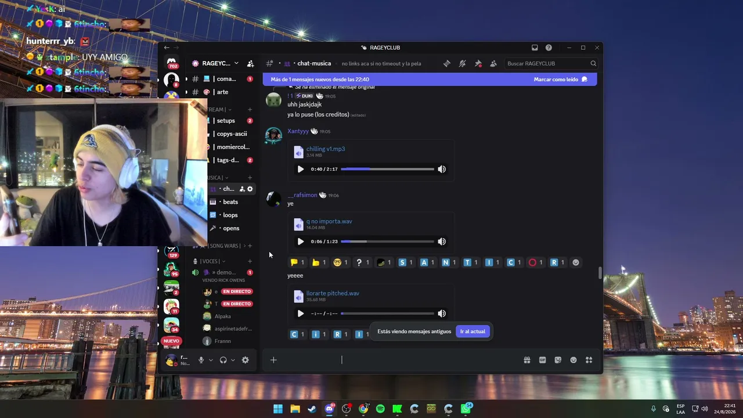Mute q no importa.wav audio volume

click(x=442, y=242)
